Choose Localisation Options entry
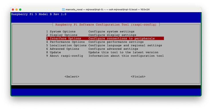The image size is (212, 110). (105, 45)
